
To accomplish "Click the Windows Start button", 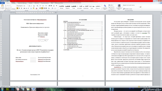I will [x=2, y=89].
